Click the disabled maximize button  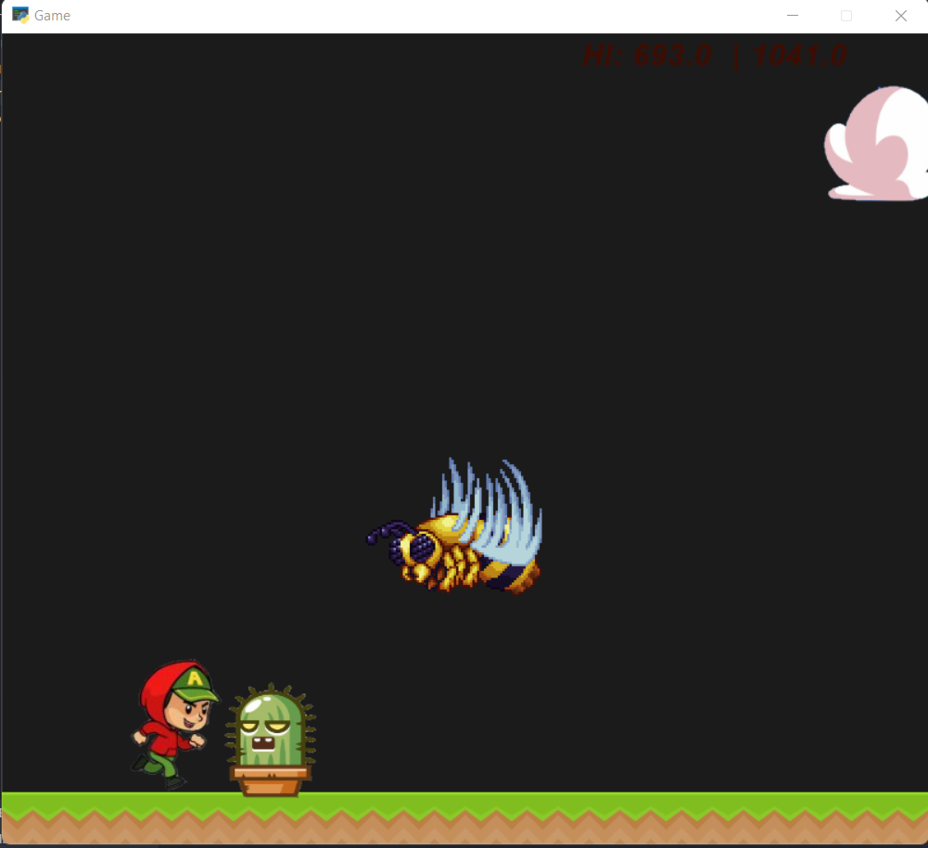[846, 16]
